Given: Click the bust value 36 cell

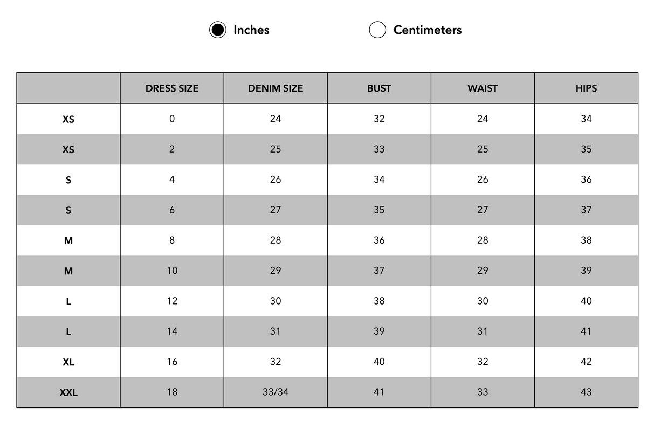Looking at the screenshot, I should coord(379,240).
